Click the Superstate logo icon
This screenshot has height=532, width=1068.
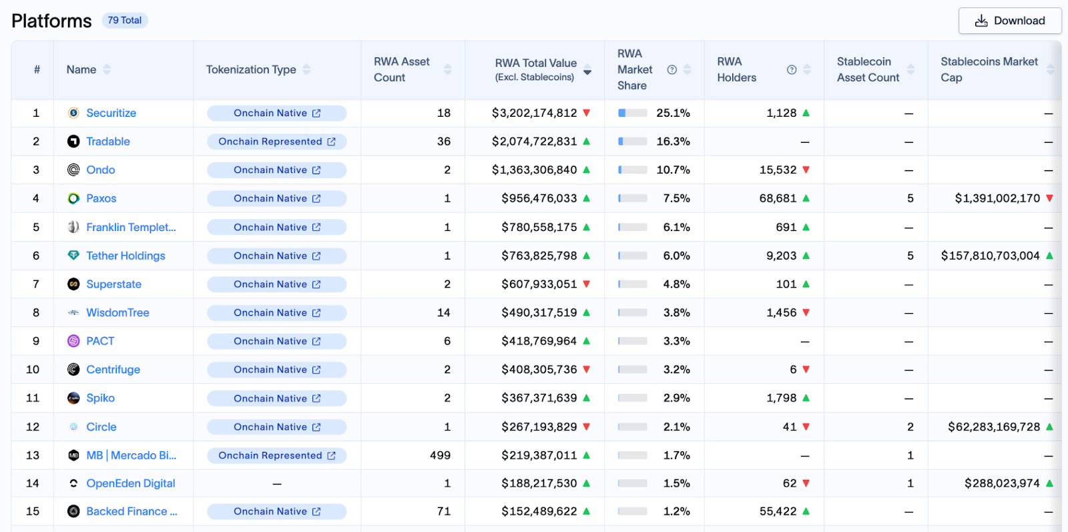tap(73, 284)
